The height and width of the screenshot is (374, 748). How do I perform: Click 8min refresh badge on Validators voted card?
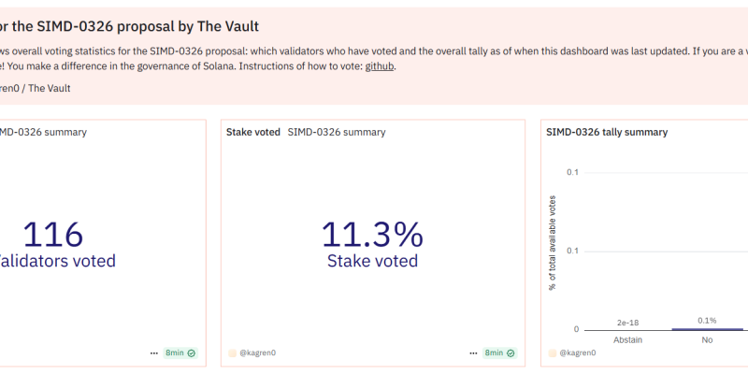[x=180, y=353]
